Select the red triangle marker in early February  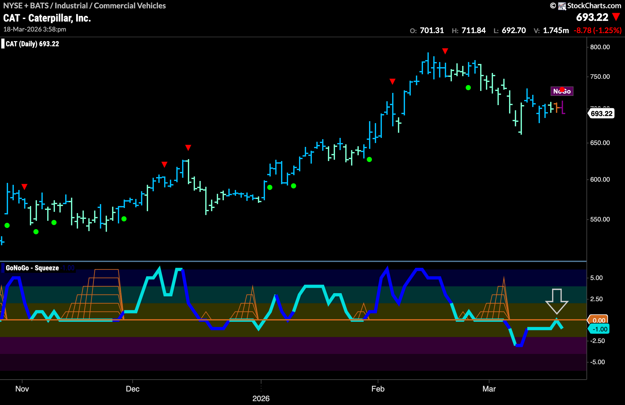(392, 82)
